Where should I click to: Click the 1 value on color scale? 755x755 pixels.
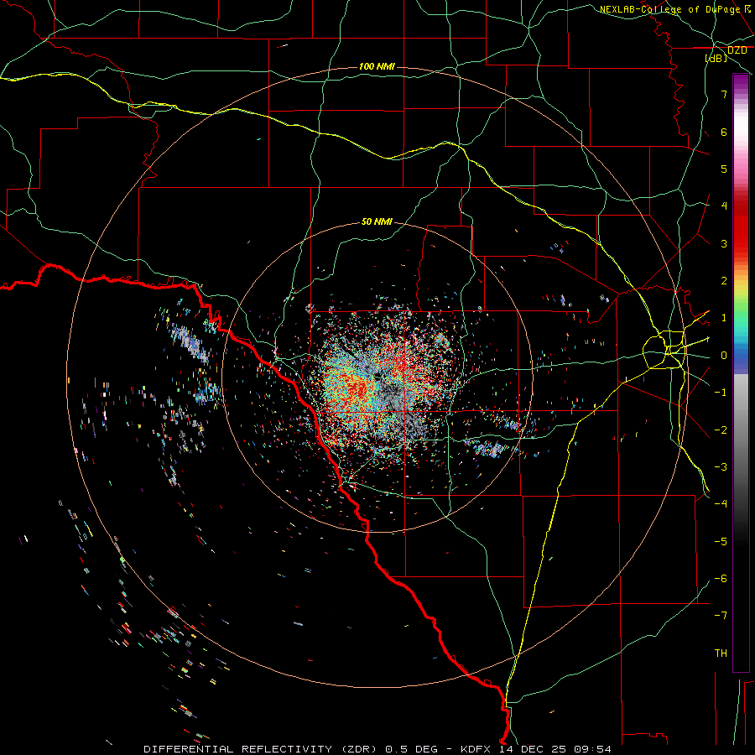[724, 318]
